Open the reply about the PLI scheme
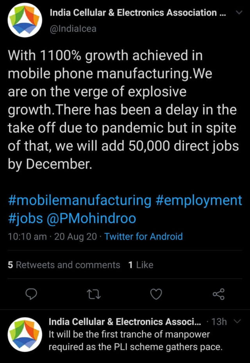The width and height of the screenshot is (250, 363). pyautogui.click(x=135, y=341)
